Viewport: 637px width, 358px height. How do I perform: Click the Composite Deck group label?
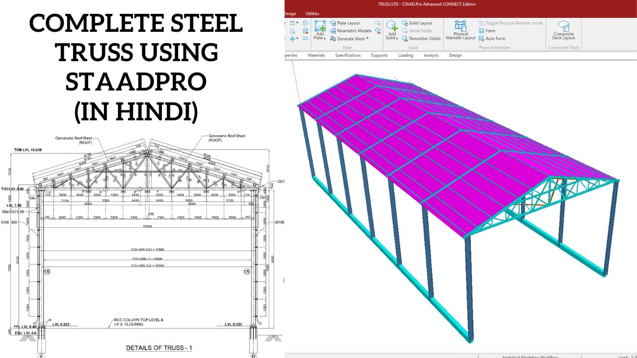tap(564, 48)
